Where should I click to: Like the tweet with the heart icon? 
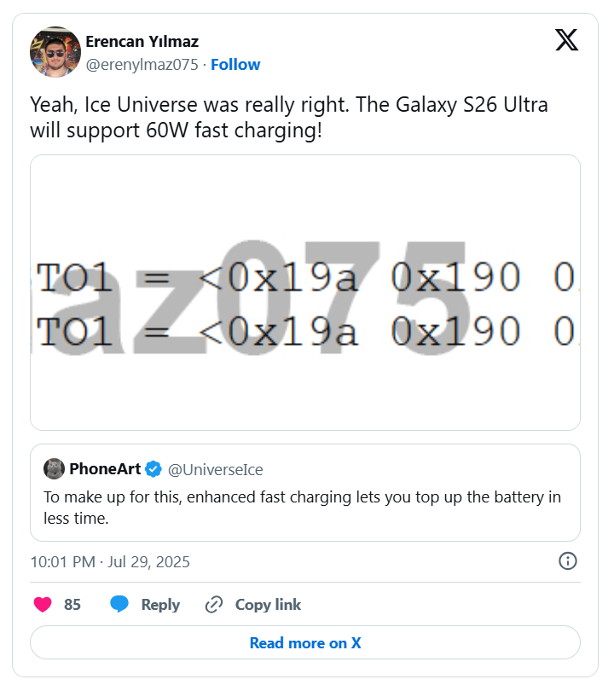(x=43, y=605)
